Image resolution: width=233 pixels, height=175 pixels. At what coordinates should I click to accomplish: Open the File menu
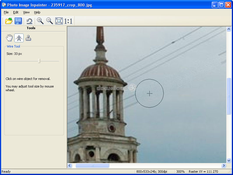pos(6,12)
